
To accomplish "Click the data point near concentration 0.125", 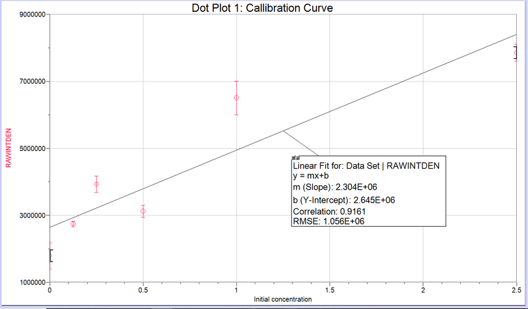I will pyautogui.click(x=73, y=224).
